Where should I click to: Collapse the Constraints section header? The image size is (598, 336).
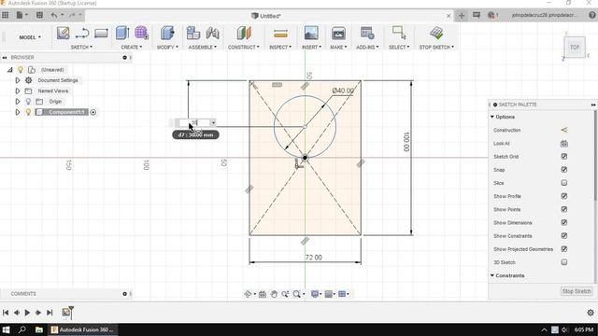[x=492, y=275]
